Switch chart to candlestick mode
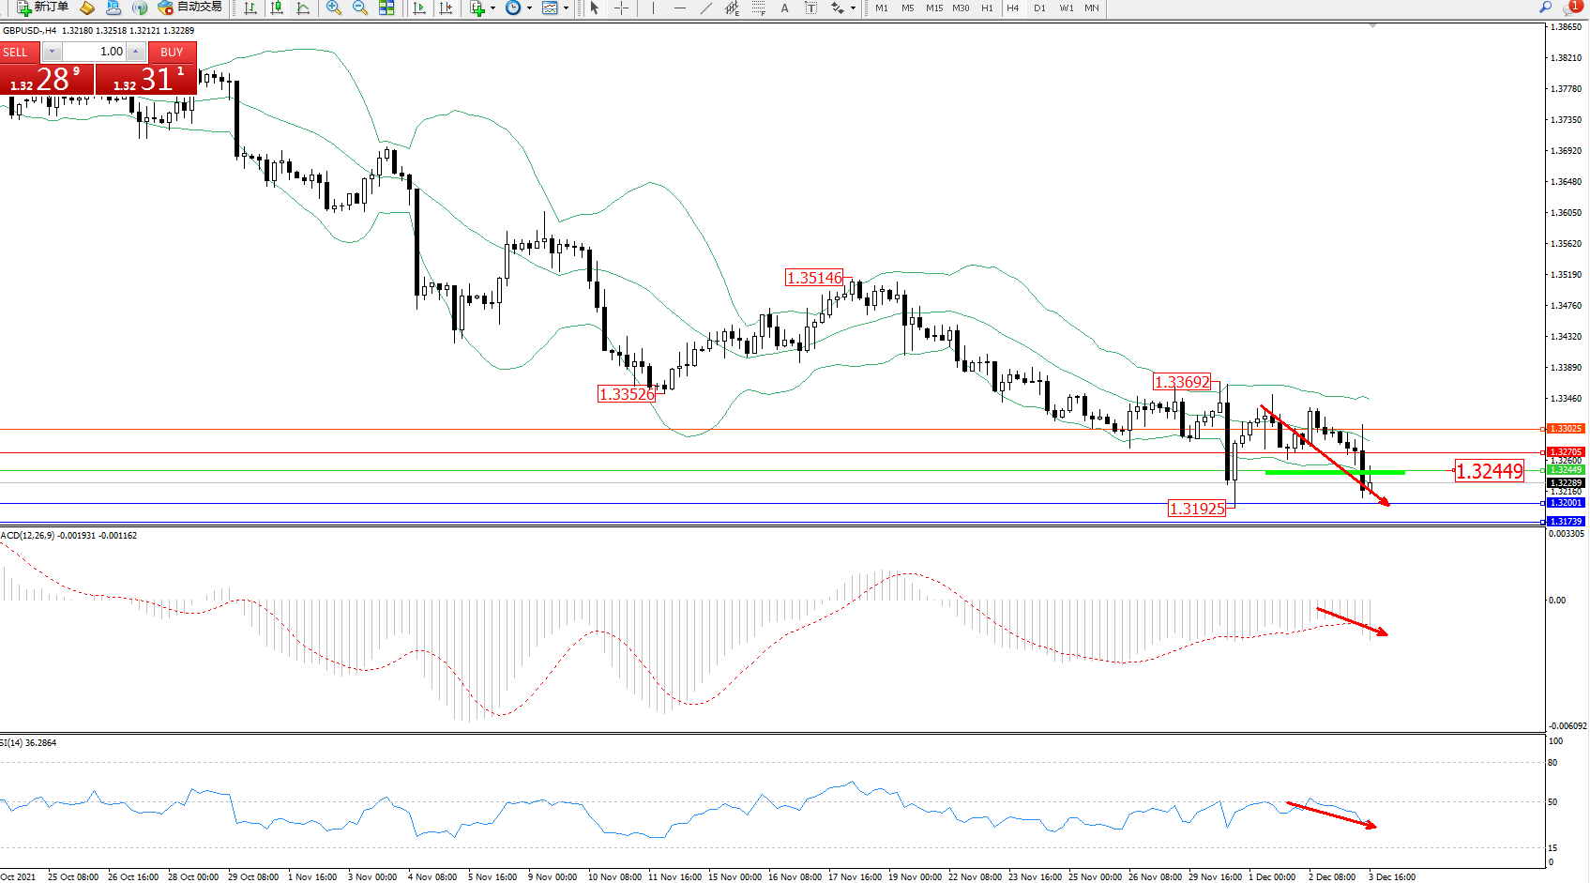 277,8
